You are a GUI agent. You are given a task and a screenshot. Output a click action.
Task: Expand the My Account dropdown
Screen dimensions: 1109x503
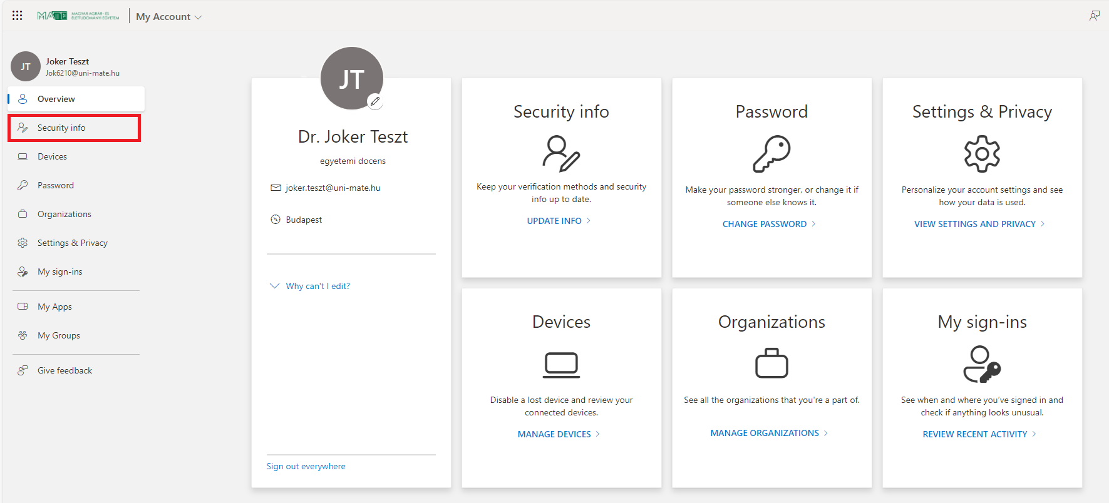click(x=169, y=17)
